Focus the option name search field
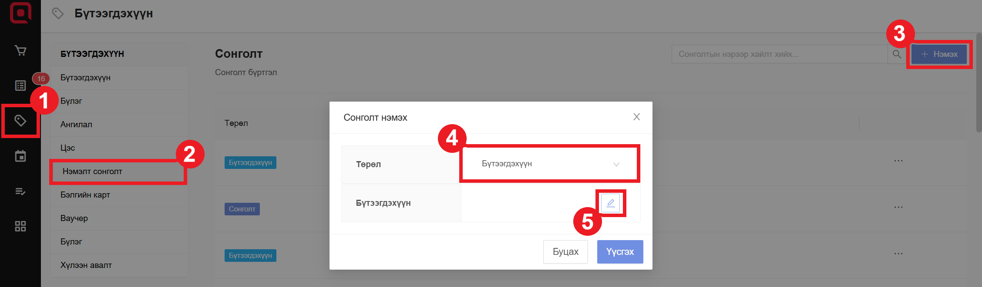The width and height of the screenshot is (982, 287). pos(779,54)
